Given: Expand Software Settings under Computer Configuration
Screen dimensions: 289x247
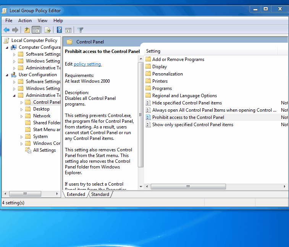Looking at the screenshot, I should pyautogui.click(x=14, y=55).
